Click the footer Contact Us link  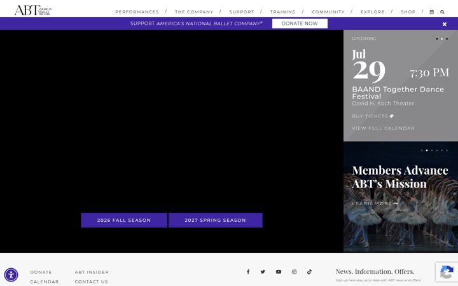pos(92,282)
